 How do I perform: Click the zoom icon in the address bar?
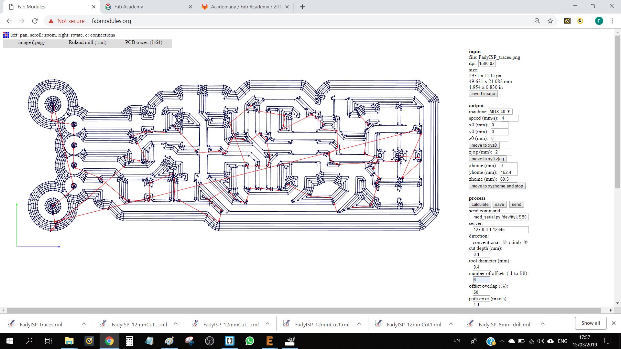537,21
